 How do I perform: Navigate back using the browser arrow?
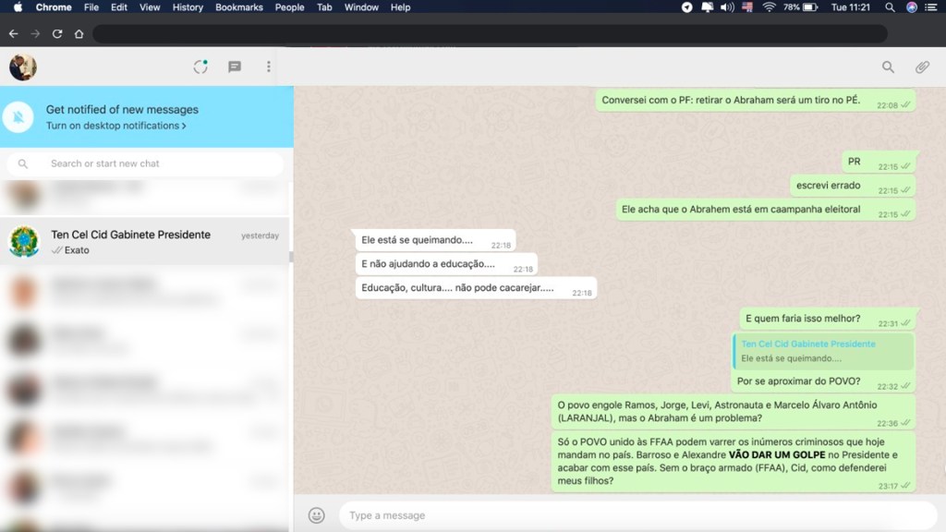[x=13, y=33]
